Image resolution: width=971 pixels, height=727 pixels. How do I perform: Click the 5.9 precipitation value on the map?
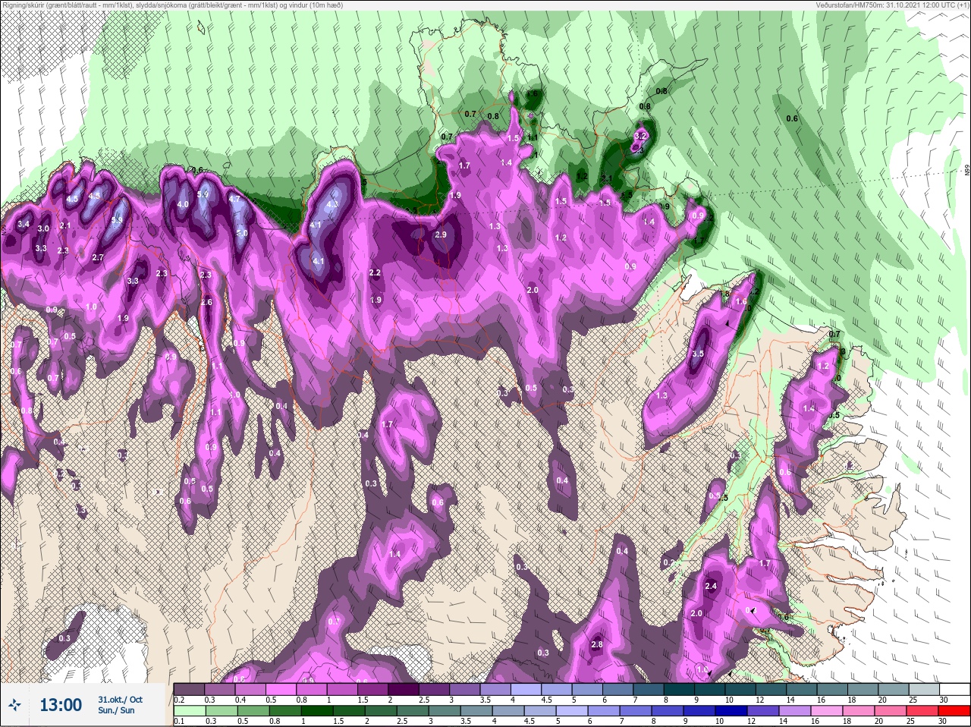(117, 221)
